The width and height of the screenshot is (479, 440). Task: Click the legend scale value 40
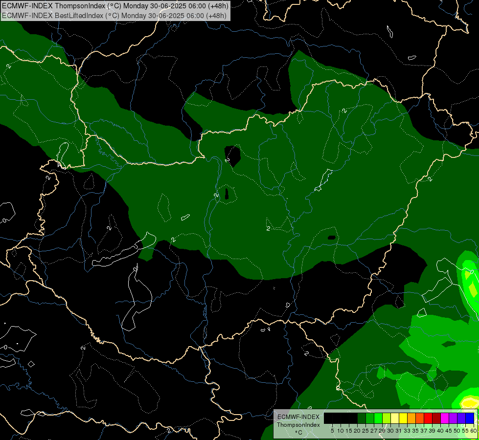pyautogui.click(x=440, y=431)
